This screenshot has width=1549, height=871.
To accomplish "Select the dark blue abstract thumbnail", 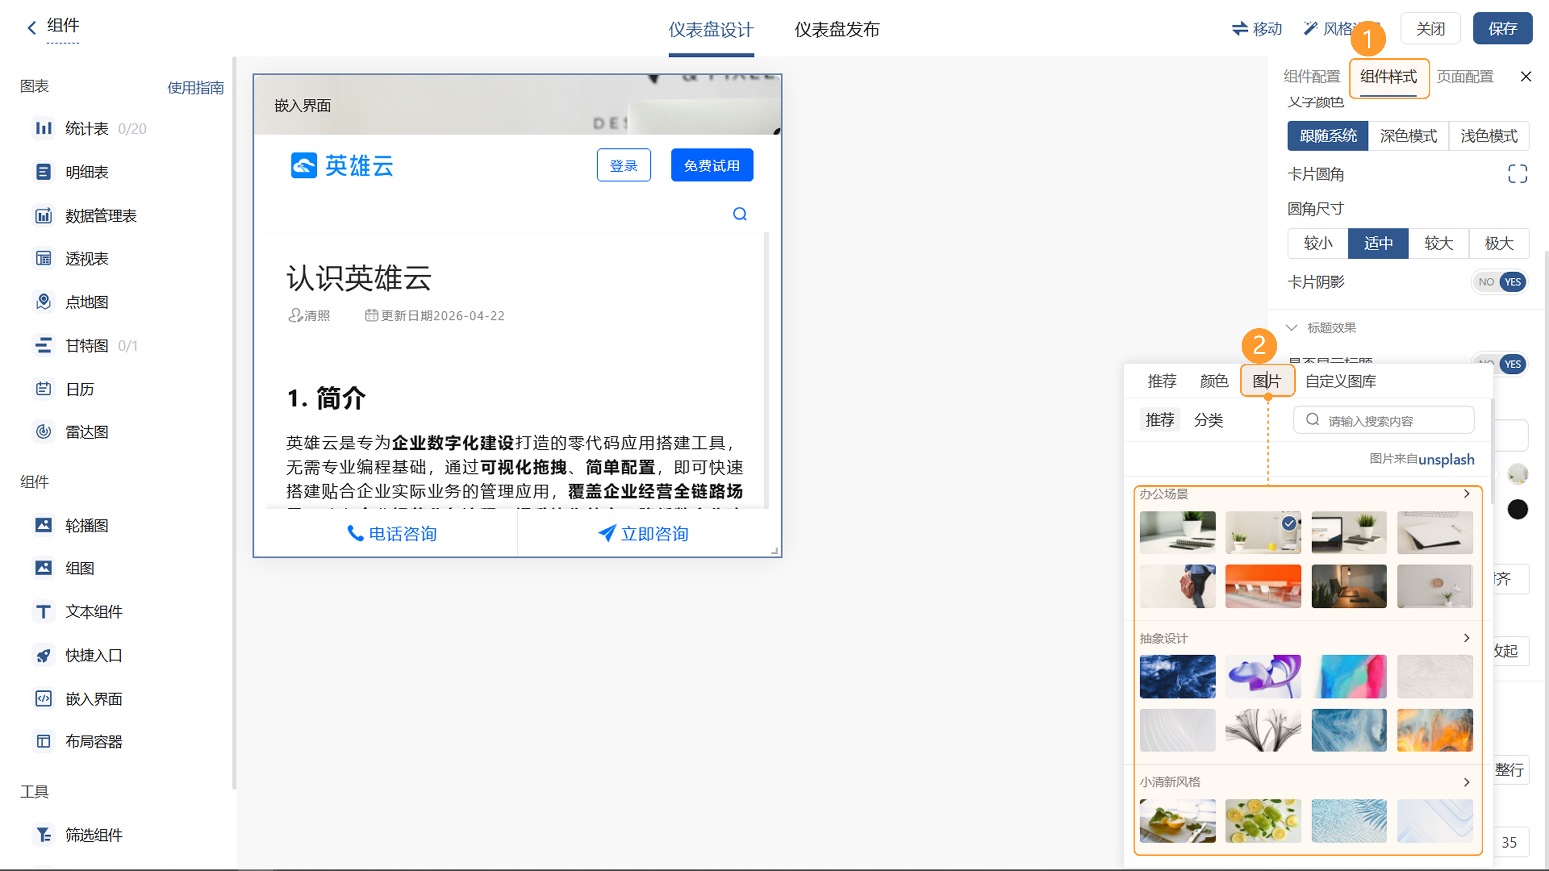I will 1177,676.
